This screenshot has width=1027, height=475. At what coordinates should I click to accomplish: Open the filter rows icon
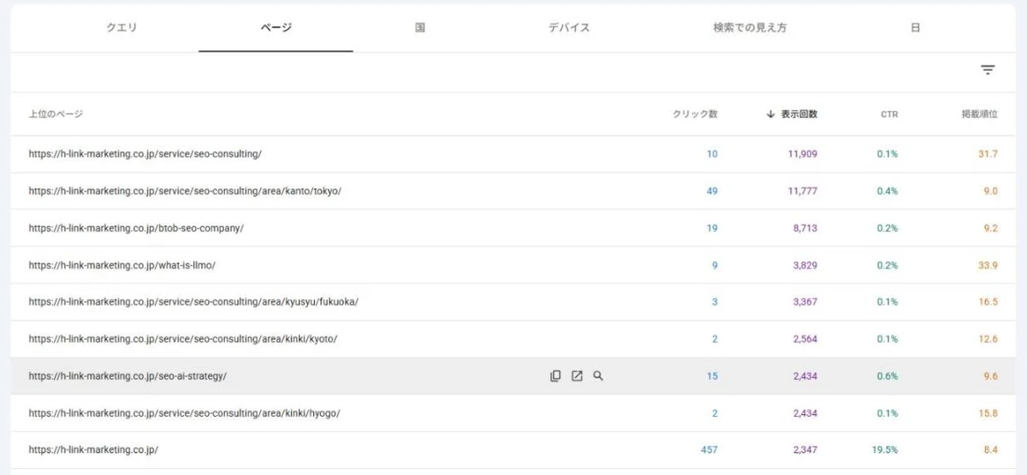tap(988, 71)
